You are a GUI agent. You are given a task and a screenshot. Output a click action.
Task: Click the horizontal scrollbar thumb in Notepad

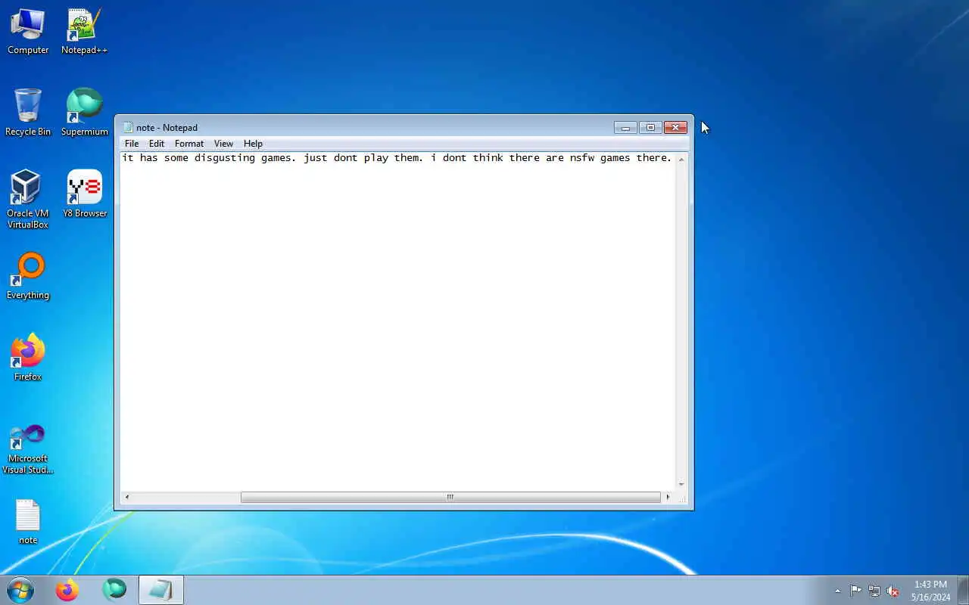450,497
